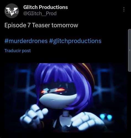This screenshot has height=138, width=131.
Task: Open the #murderdrones hashtag
Action: click(26, 41)
